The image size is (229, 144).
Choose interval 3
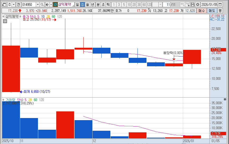pos(119,5)
